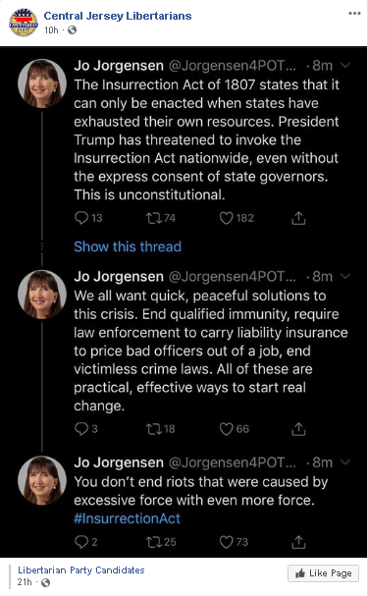368x596 pixels.
Task: Click the reply icon on first tweet
Action: (x=81, y=218)
